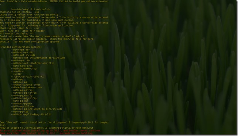Select 'Results logged to' gem_make.out path line

click(47, 128)
